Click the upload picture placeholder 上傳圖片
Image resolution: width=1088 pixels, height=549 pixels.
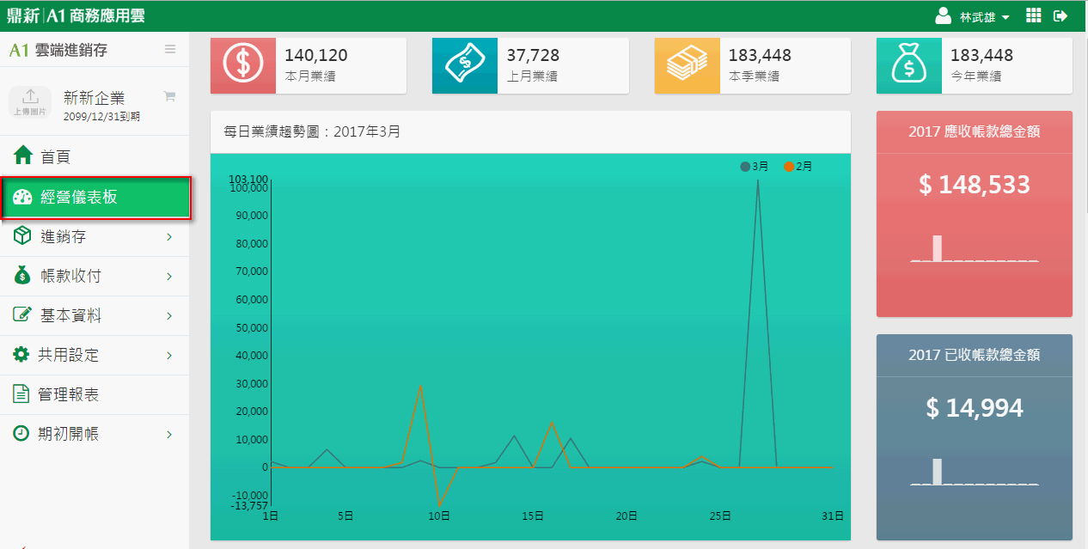[30, 101]
